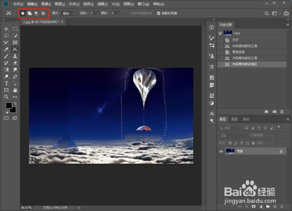Select the Rectangle shape tool
Screen dimensions: 292x211
coord(6,90)
